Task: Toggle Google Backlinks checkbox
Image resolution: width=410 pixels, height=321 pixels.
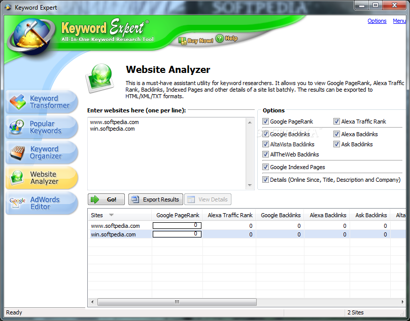Action: (265, 134)
